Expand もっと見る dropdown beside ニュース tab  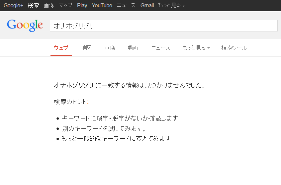196,48
